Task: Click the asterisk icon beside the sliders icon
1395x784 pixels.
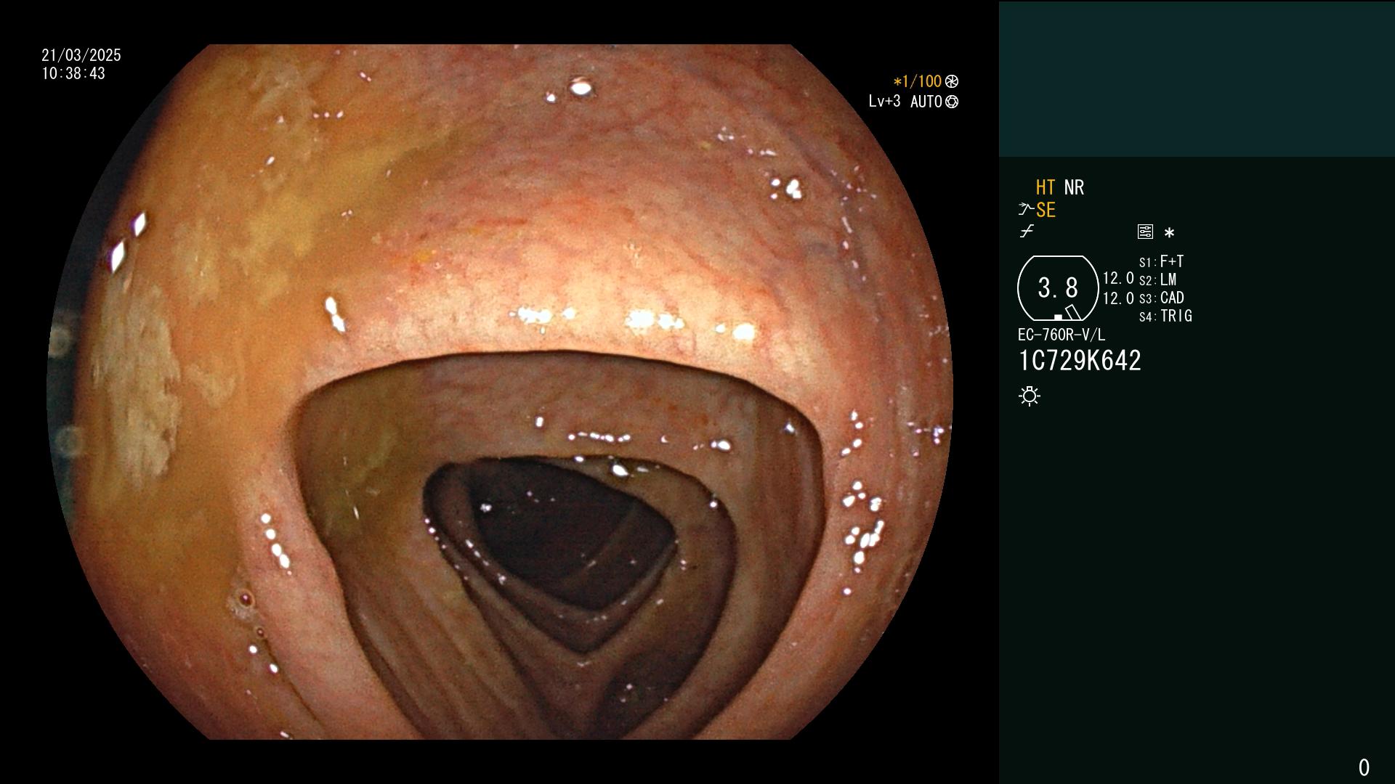Action: 1169,233
